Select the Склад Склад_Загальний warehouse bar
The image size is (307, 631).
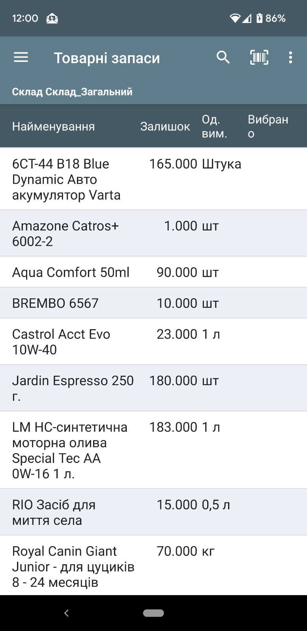pos(153,92)
